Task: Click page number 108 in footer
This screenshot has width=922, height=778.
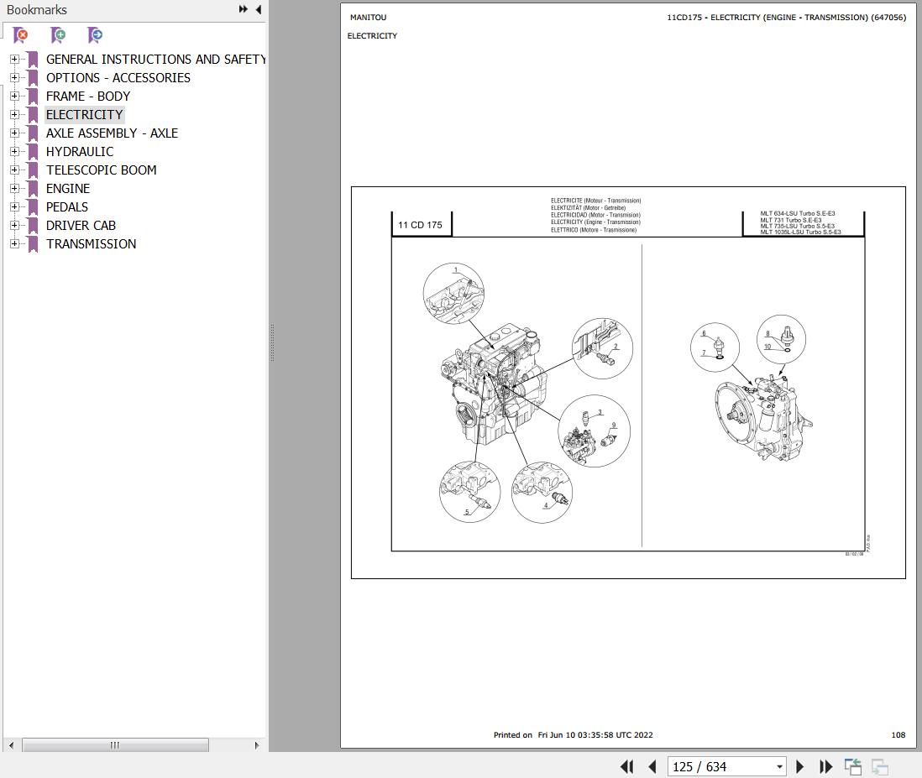Action: (x=898, y=734)
